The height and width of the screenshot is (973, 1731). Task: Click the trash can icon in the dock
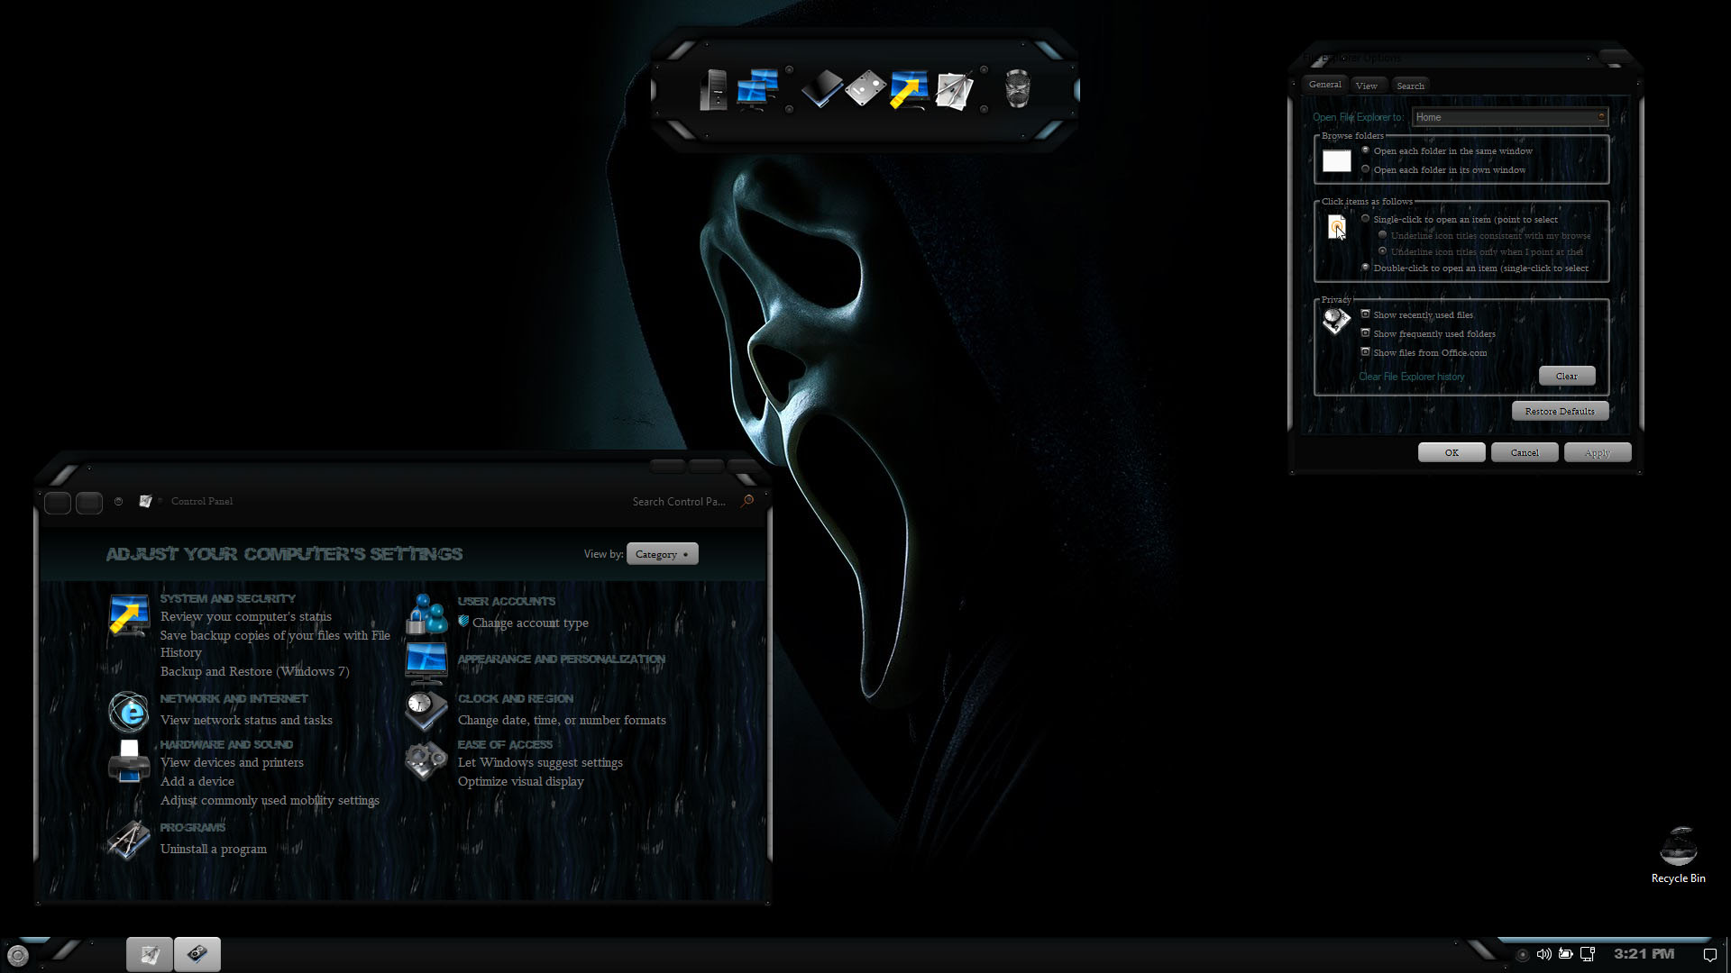[x=1017, y=89]
